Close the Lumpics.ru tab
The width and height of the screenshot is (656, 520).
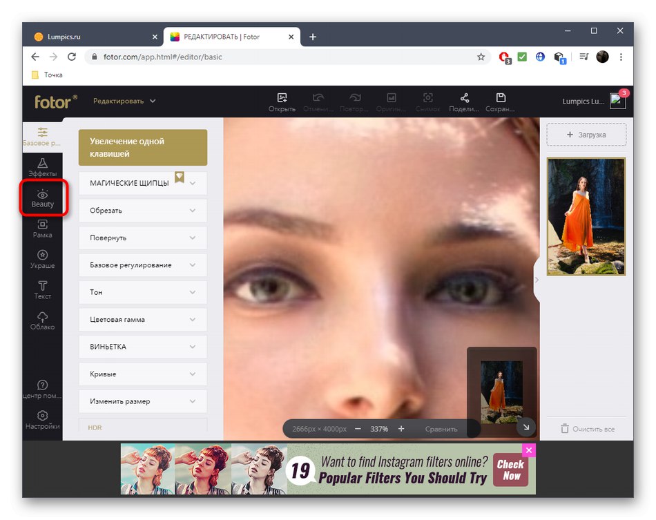(155, 37)
